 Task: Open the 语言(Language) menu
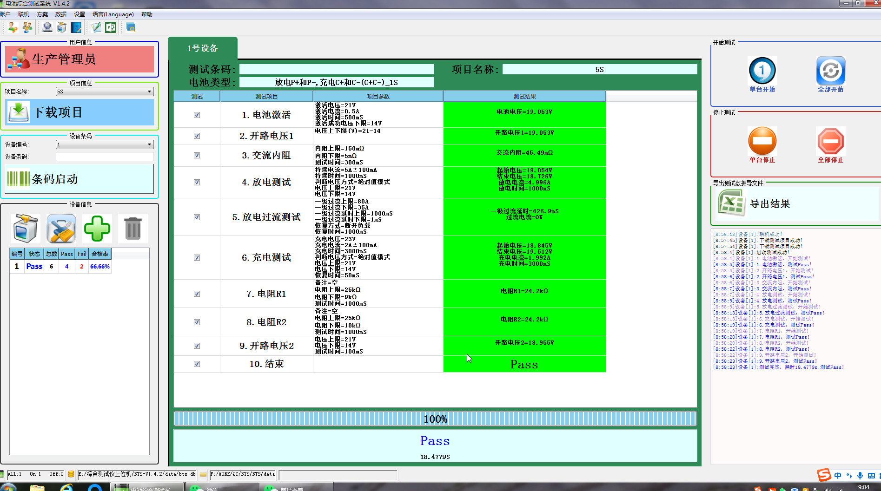[113, 14]
